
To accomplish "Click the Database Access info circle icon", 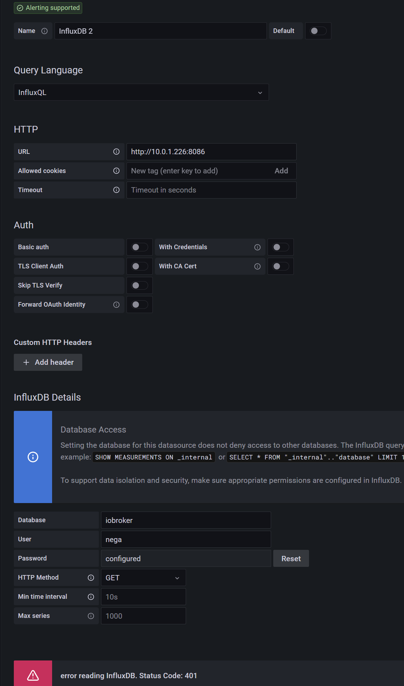I will [x=33, y=457].
